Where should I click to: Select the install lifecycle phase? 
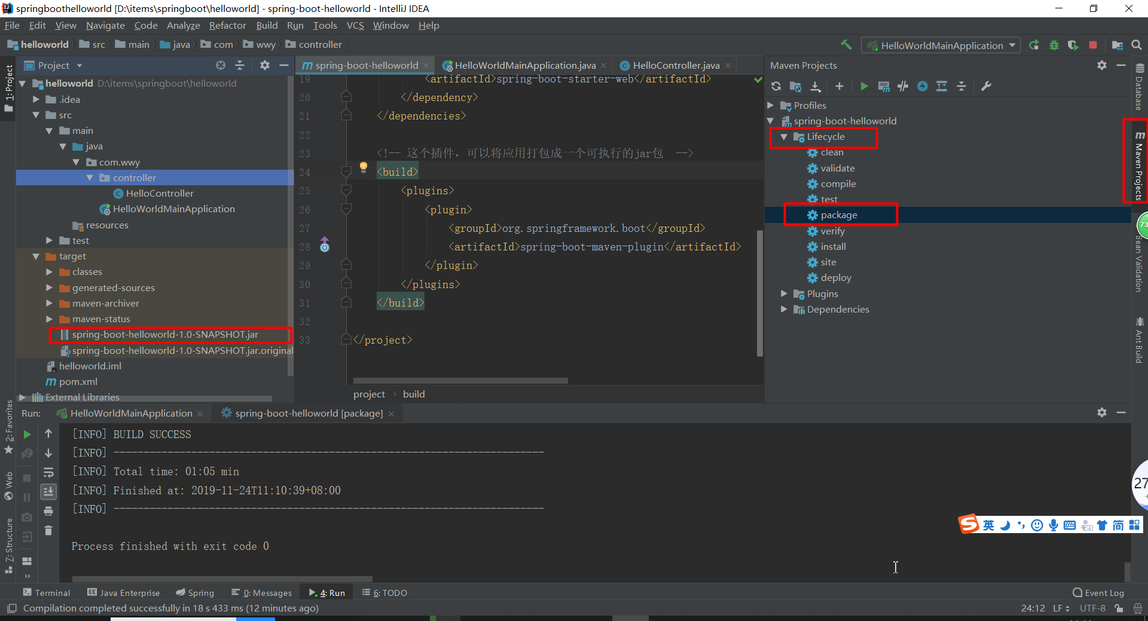click(x=833, y=246)
